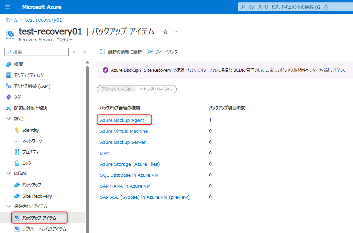Focus the sidebar 検索 input field

coord(36,52)
